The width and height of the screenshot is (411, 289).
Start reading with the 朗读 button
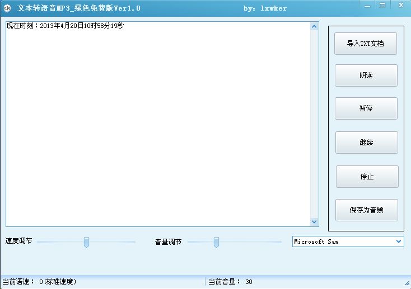click(x=366, y=75)
